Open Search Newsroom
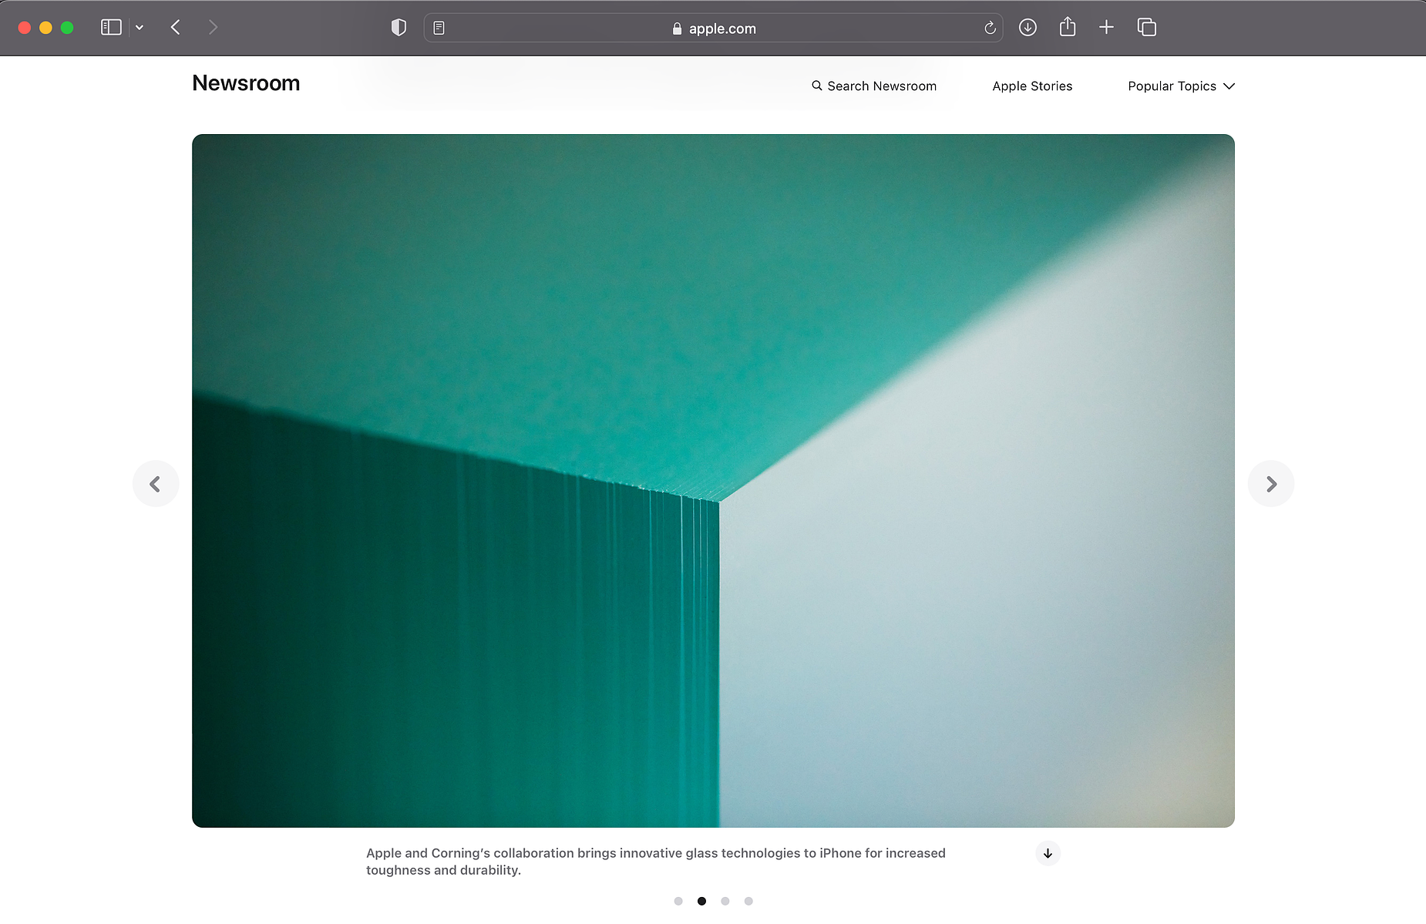Screen dimensions: 1426x924 [x=874, y=86]
